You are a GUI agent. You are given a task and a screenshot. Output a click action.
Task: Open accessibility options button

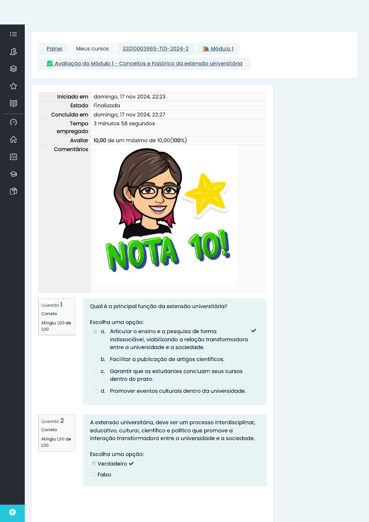pyautogui.click(x=12, y=512)
